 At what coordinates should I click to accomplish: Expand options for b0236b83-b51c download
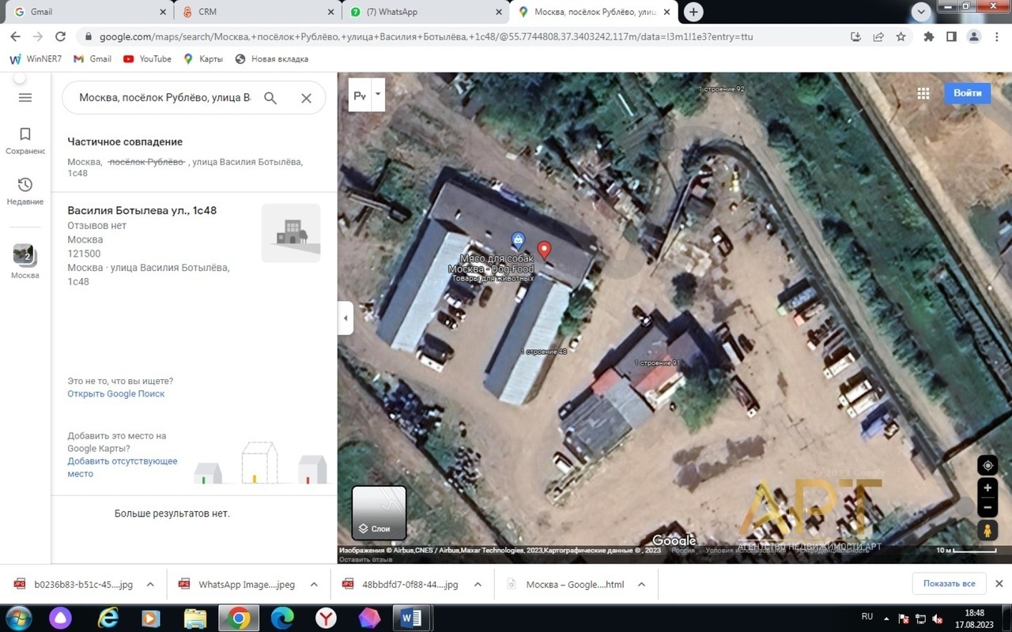[150, 585]
